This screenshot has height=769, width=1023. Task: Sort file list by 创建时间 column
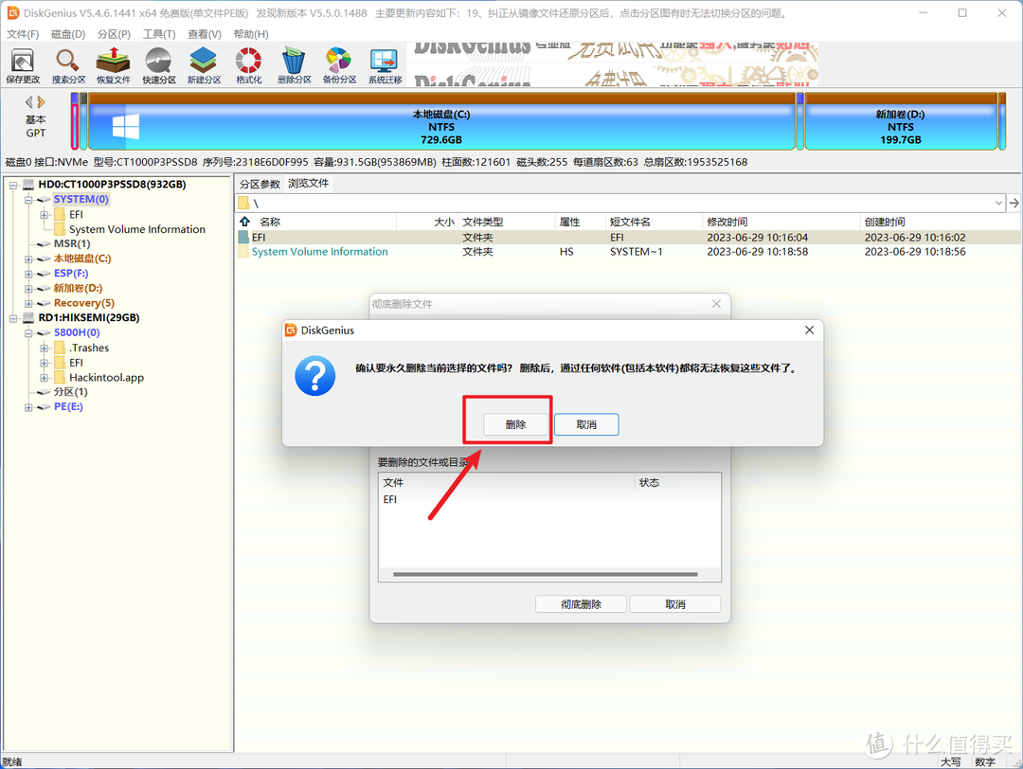pos(940,222)
